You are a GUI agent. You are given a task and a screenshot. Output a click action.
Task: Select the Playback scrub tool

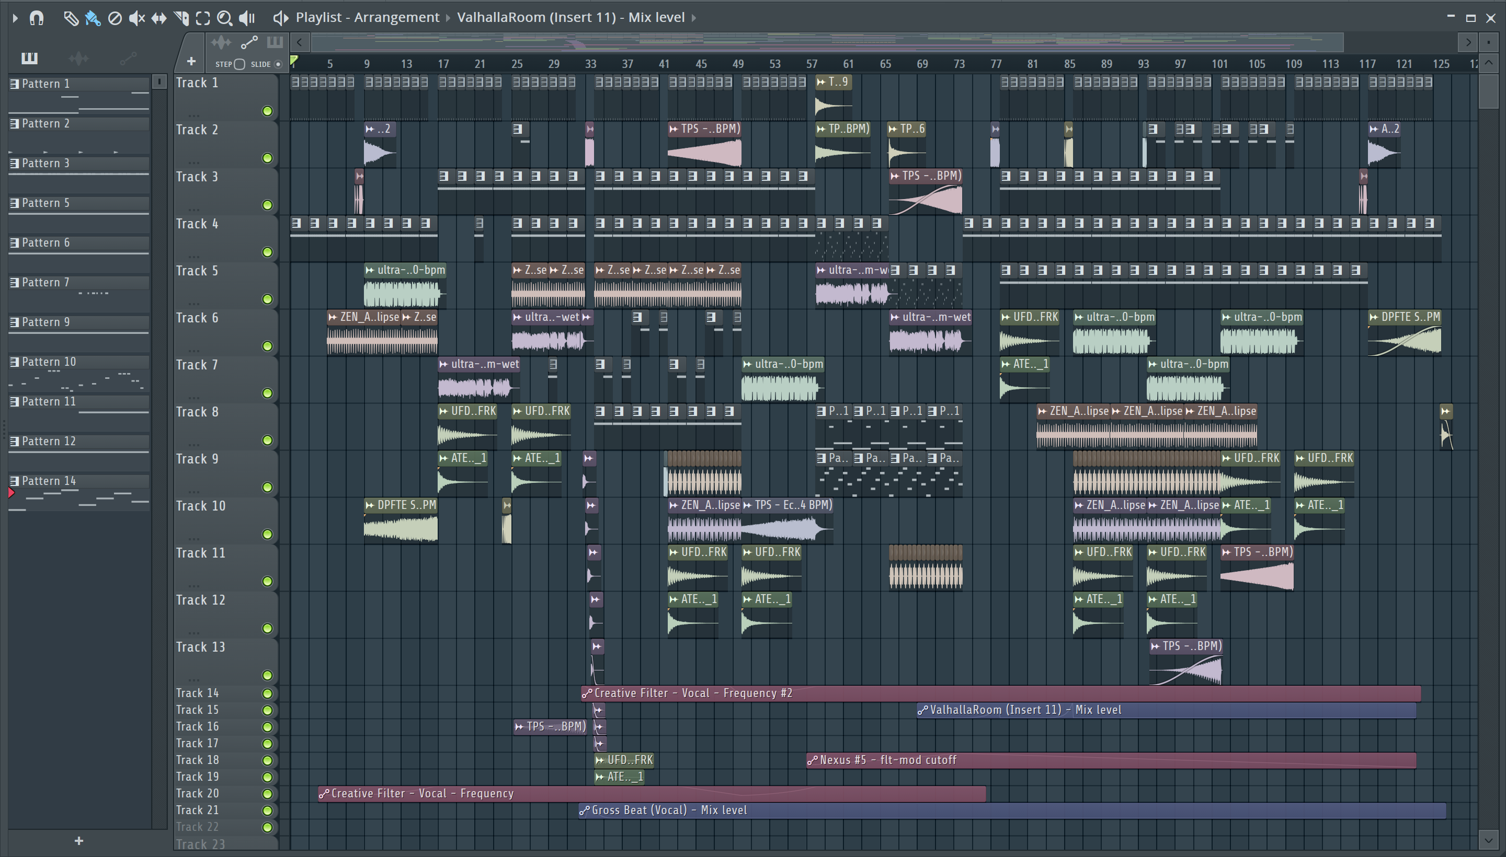247,18
